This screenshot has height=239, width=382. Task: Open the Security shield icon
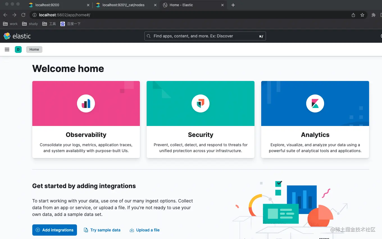pyautogui.click(x=201, y=103)
